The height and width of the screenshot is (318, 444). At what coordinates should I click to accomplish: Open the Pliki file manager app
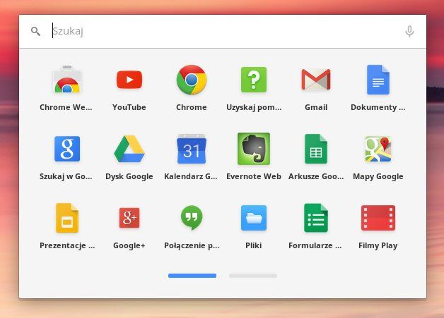pyautogui.click(x=254, y=218)
